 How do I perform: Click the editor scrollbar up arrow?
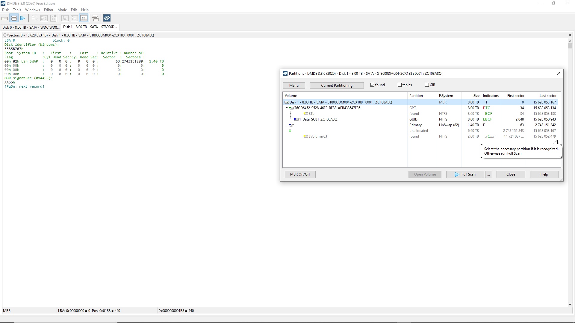[x=570, y=41]
